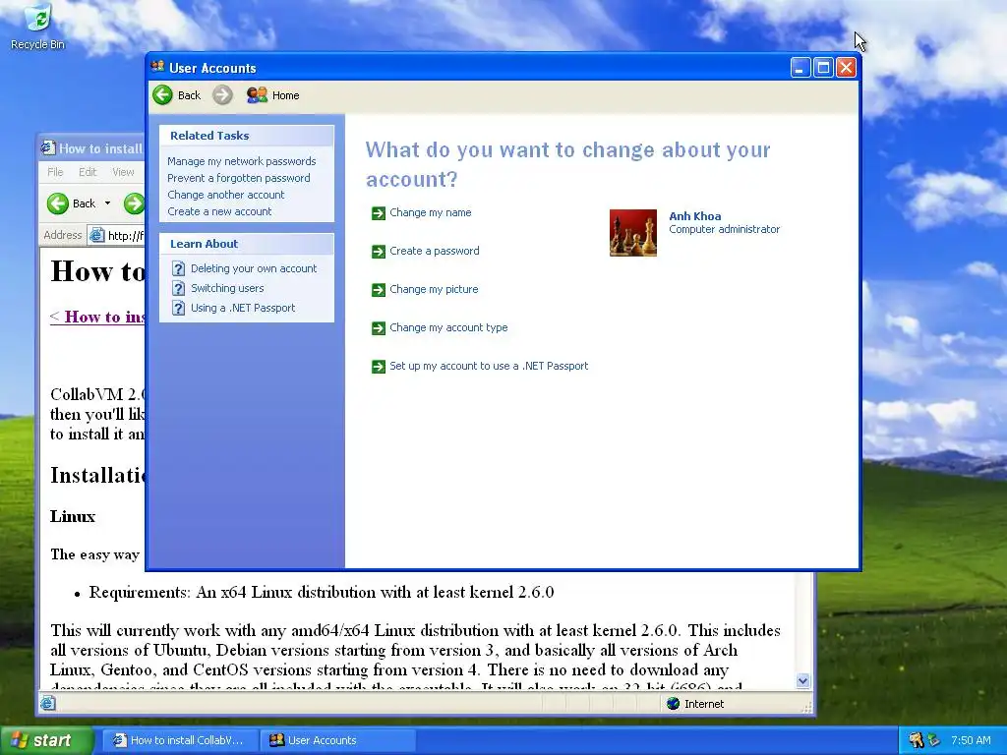Click the help icon for Using a .NET Passport

click(x=179, y=308)
